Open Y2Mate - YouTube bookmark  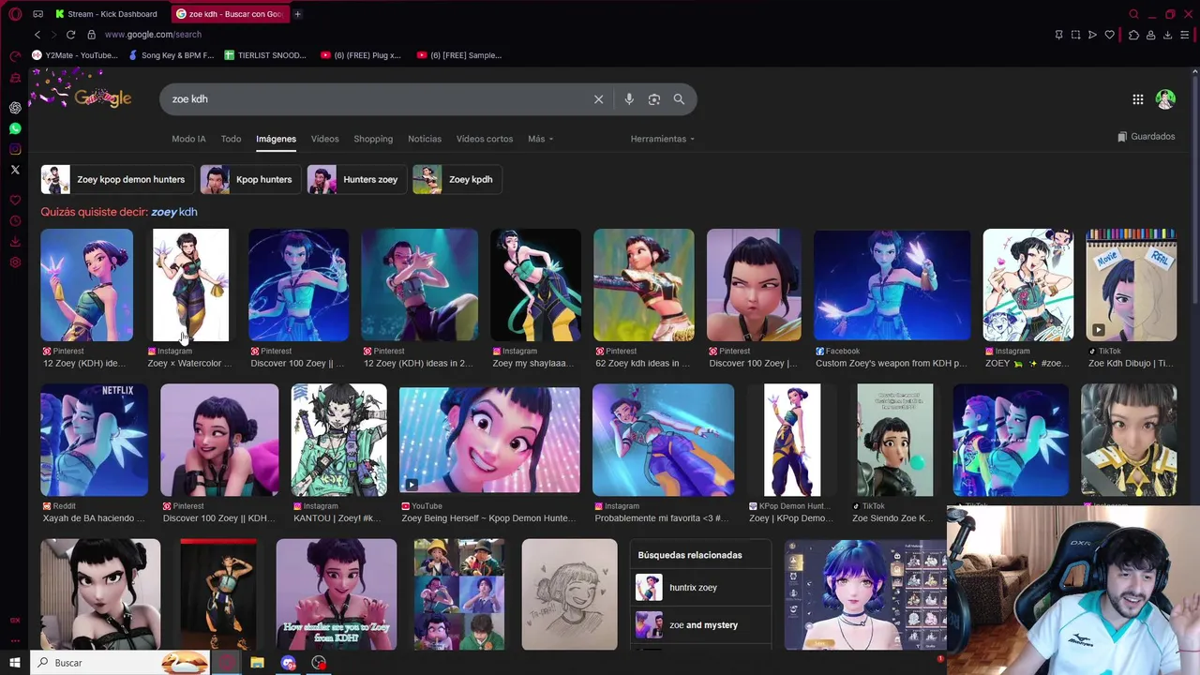[75, 55]
